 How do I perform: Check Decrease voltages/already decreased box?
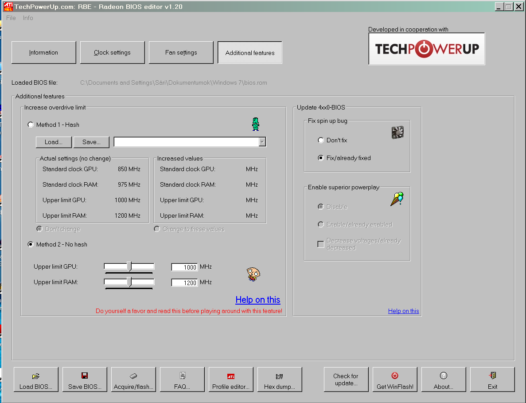click(321, 244)
